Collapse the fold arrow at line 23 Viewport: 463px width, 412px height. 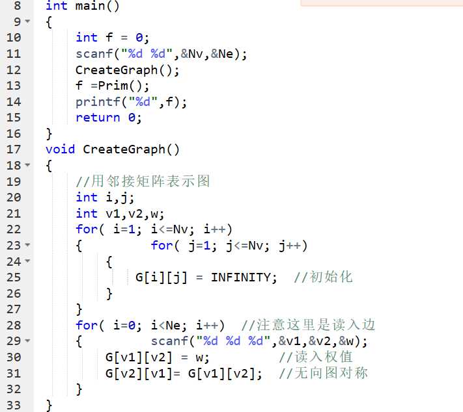(27, 244)
